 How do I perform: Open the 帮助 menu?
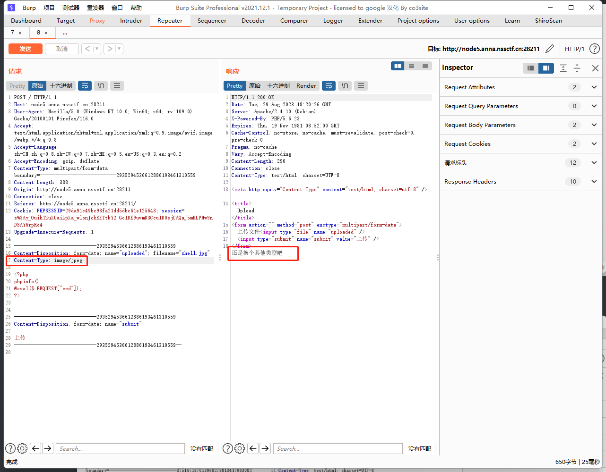136,8
